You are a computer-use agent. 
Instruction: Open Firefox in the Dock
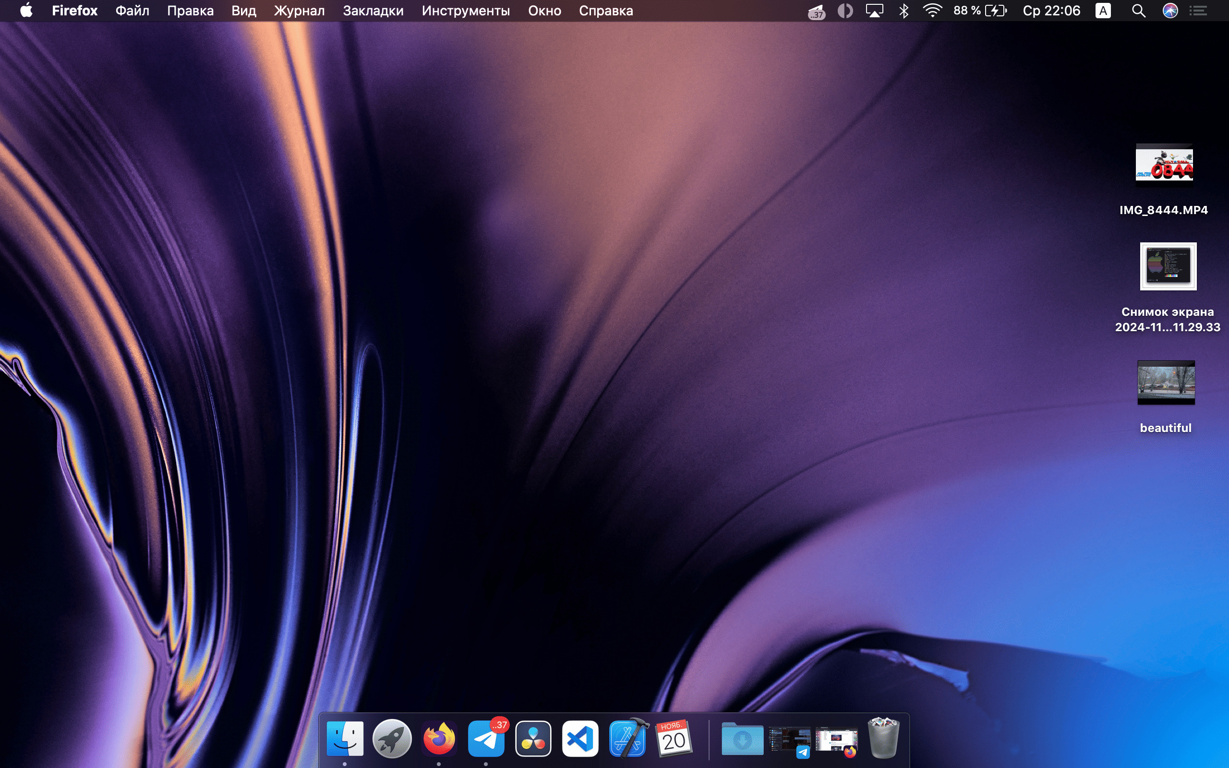click(x=439, y=739)
